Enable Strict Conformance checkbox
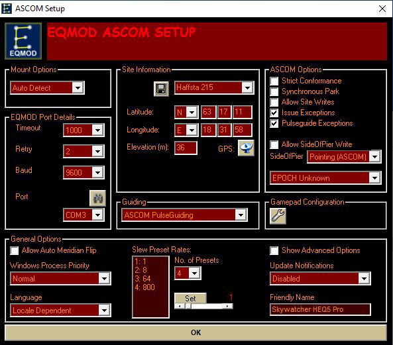Screen dimensions: 393x345 point(274,81)
